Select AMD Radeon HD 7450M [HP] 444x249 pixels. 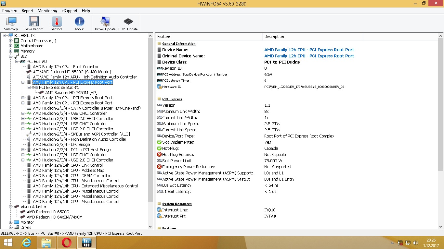(x=71, y=92)
